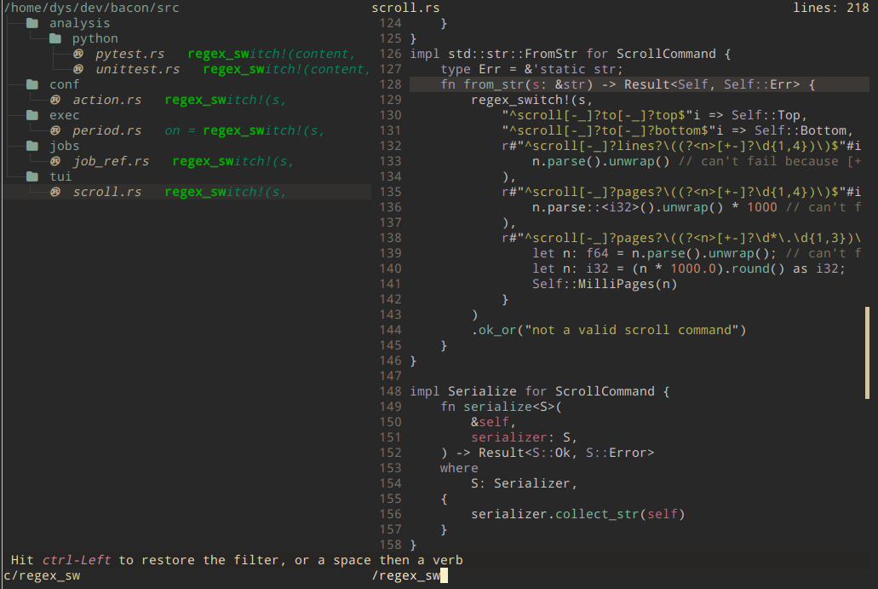
Task: Click the Rust file icon beside job_ref.rs
Action: pos(55,161)
